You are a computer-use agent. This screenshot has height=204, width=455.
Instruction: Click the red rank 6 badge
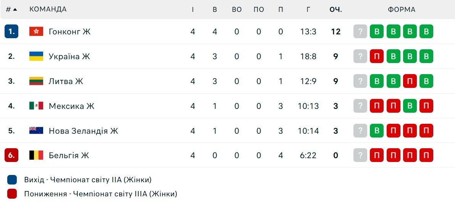[11, 155]
